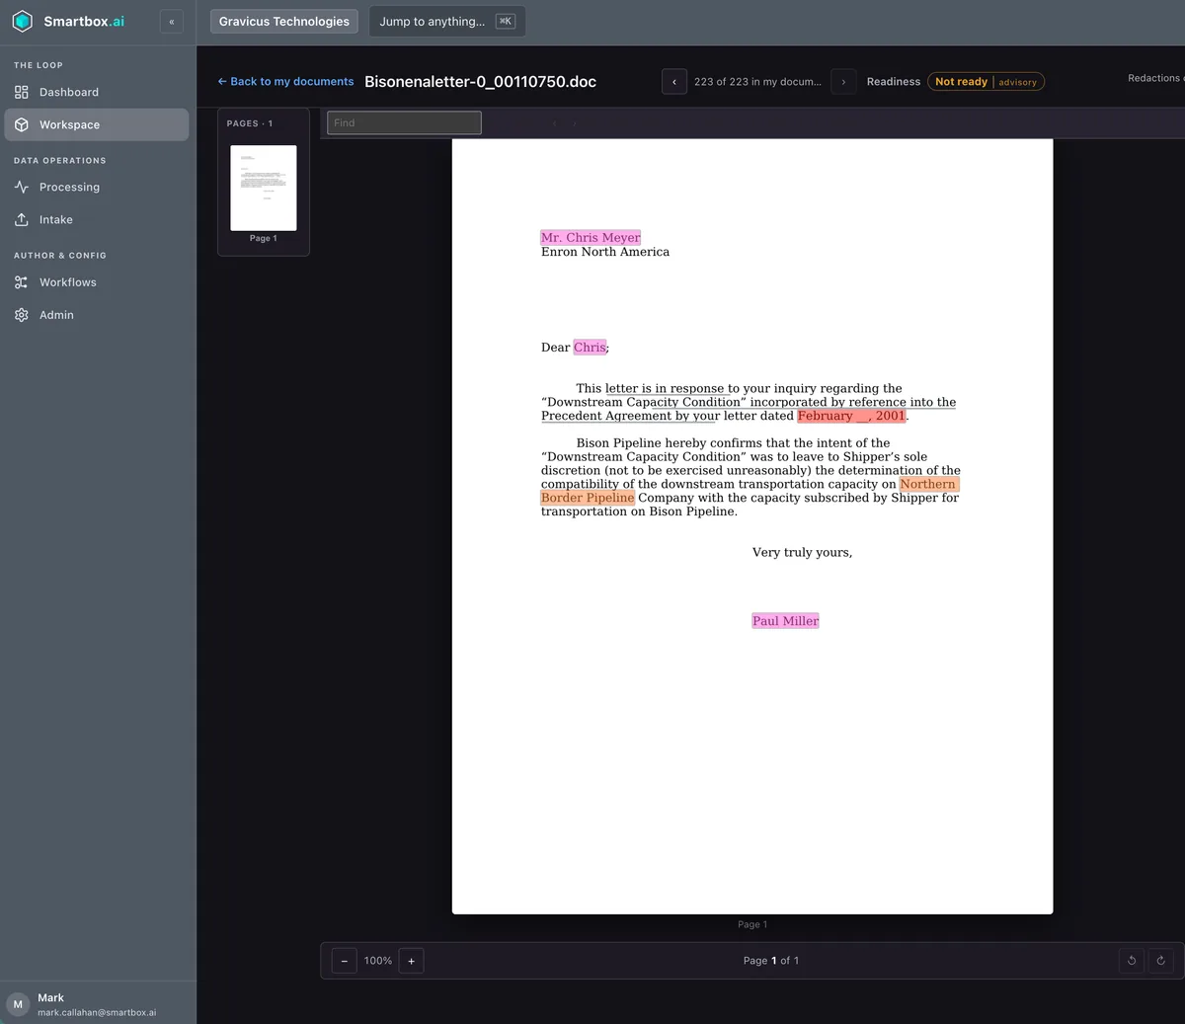Go to the next document arrow
This screenshot has height=1024, width=1185.
pos(843,82)
